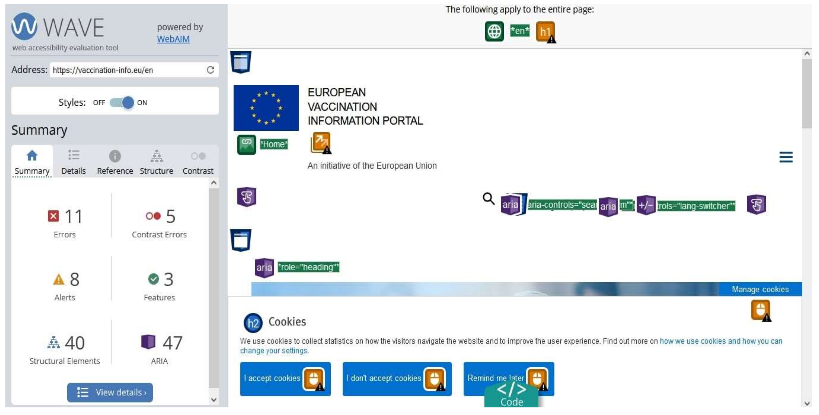
Task: Click the Address URL input field
Action: 127,70
